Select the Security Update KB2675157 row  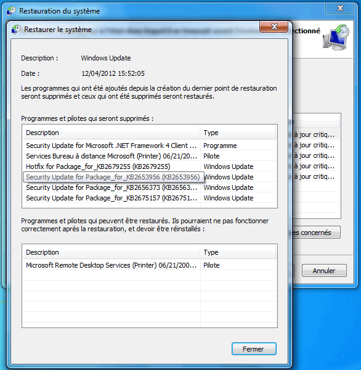click(150, 198)
